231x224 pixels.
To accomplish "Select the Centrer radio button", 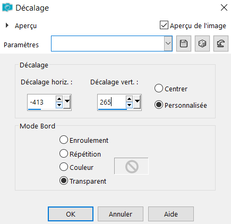I will coord(159,88).
